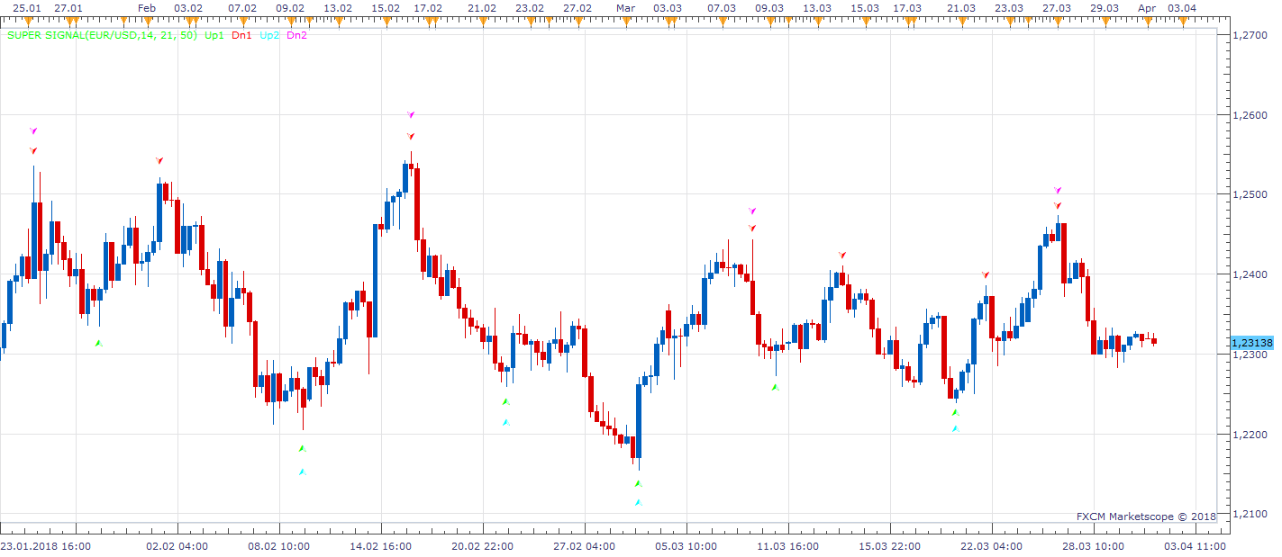Click the green Up1 legend label
1282x557 pixels.
point(214,36)
